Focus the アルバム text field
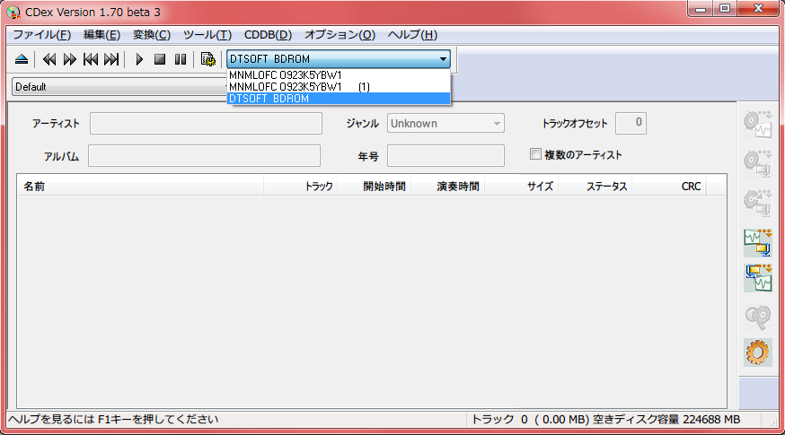The height and width of the screenshot is (435, 785). coord(204,155)
